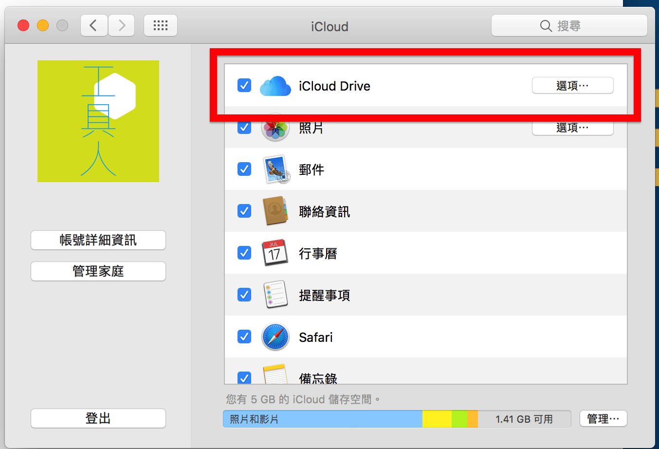
Task: Click the account profile picture
Action: [x=98, y=121]
